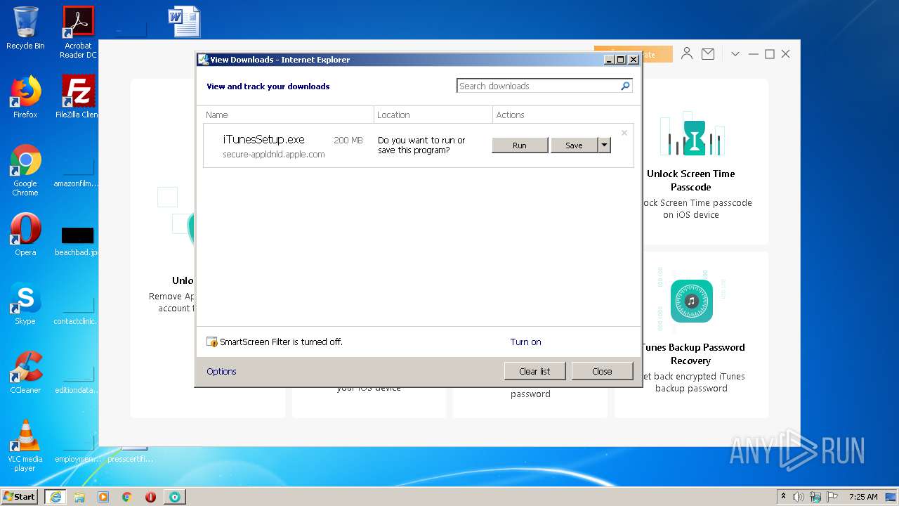This screenshot has width=899, height=506.
Task: Show hidden system tray icons
Action: (783, 496)
